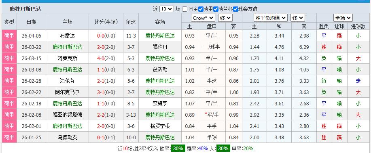Image resolution: width=371 pixels, height=153 pixels.
Task: Open home team 布雷达 link
Action: pyautogui.click(x=68, y=36)
